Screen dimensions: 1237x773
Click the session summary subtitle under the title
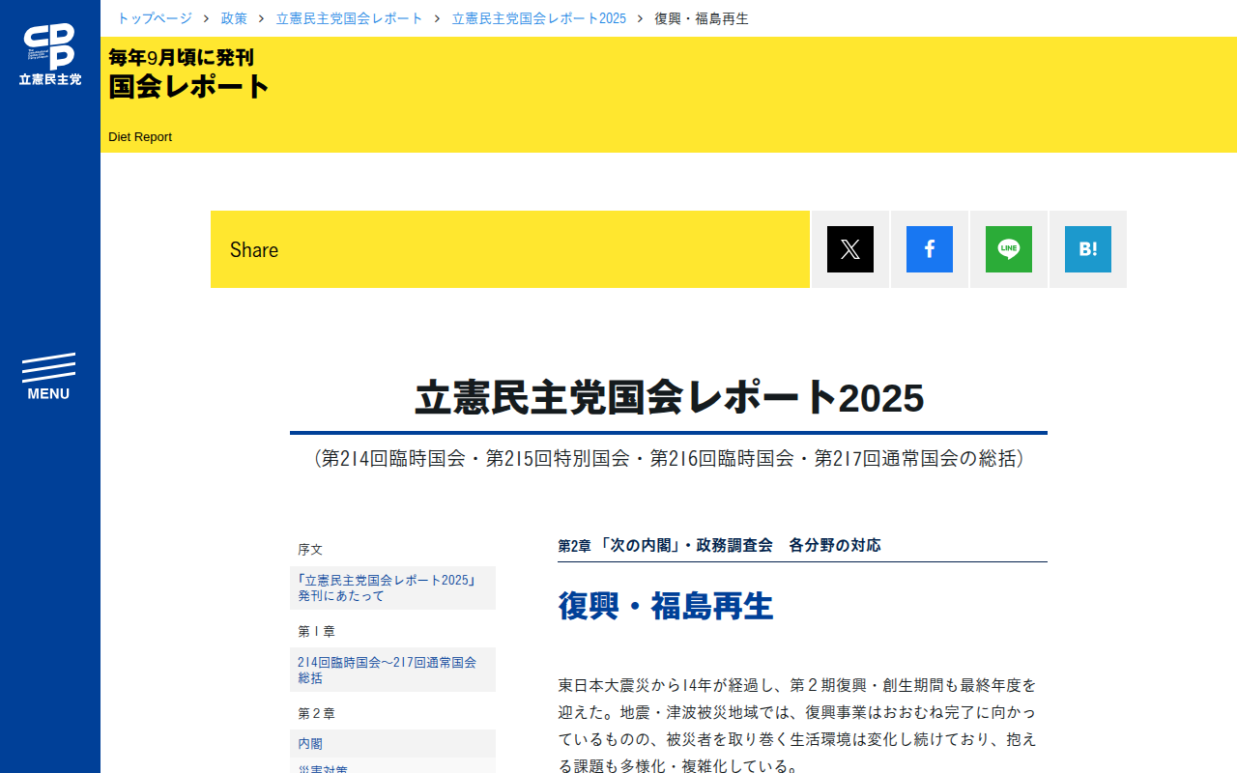(x=669, y=458)
